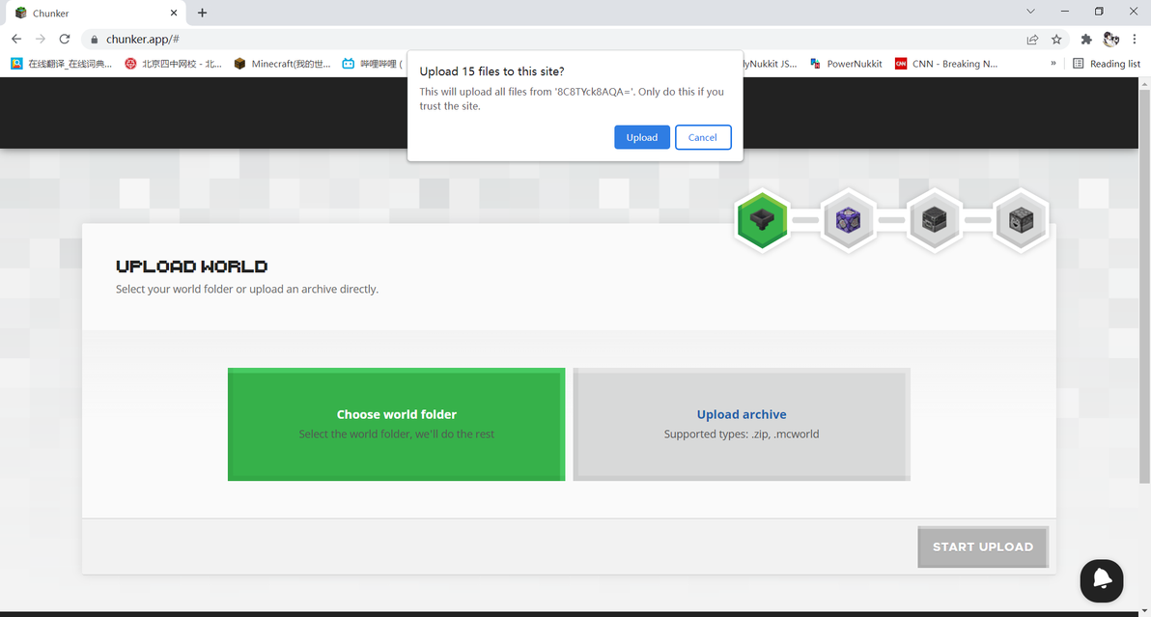Select the Upload archive option
The height and width of the screenshot is (617, 1151).
point(742,424)
